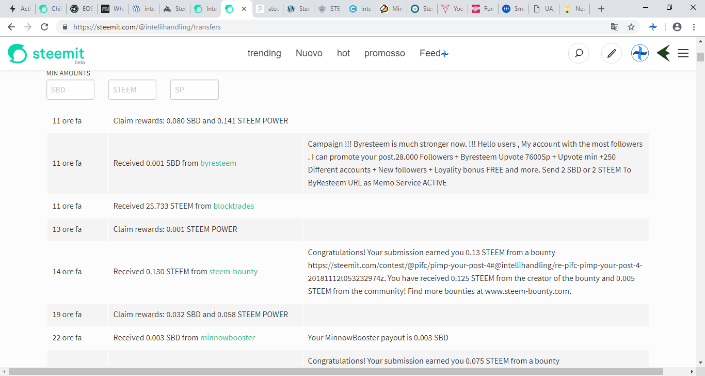705x376 pixels.
Task: Click 'Claim rewards: 0.080 SBD and 0.141 STEEM POWER'
Action: tap(201, 121)
